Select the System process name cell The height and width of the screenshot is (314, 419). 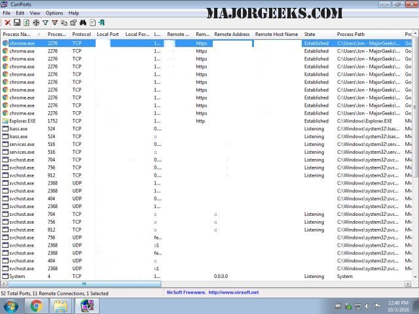pos(17,276)
